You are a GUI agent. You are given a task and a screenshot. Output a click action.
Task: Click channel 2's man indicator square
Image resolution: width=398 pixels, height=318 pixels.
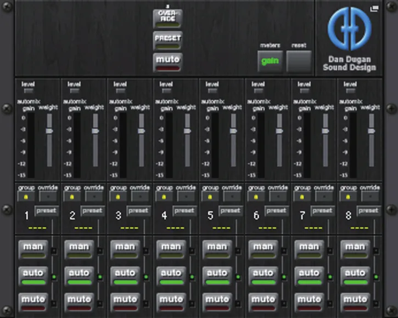coord(100,251)
